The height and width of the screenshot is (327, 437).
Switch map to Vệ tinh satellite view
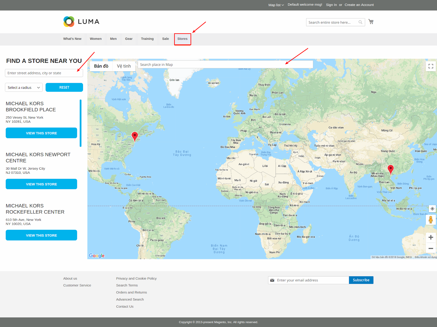pyautogui.click(x=124, y=66)
